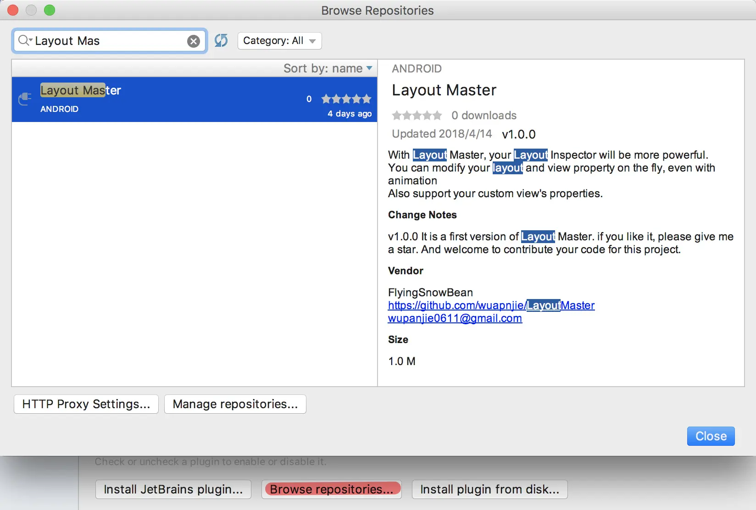Clear the search field with the X icon
Screen dimensions: 756x510
194,41
